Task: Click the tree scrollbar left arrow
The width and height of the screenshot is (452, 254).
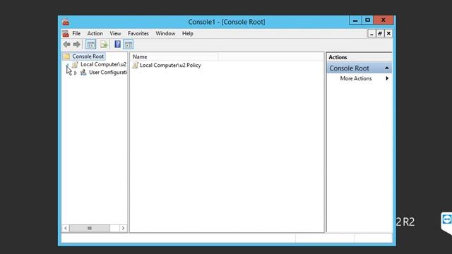Action: pyautogui.click(x=66, y=228)
